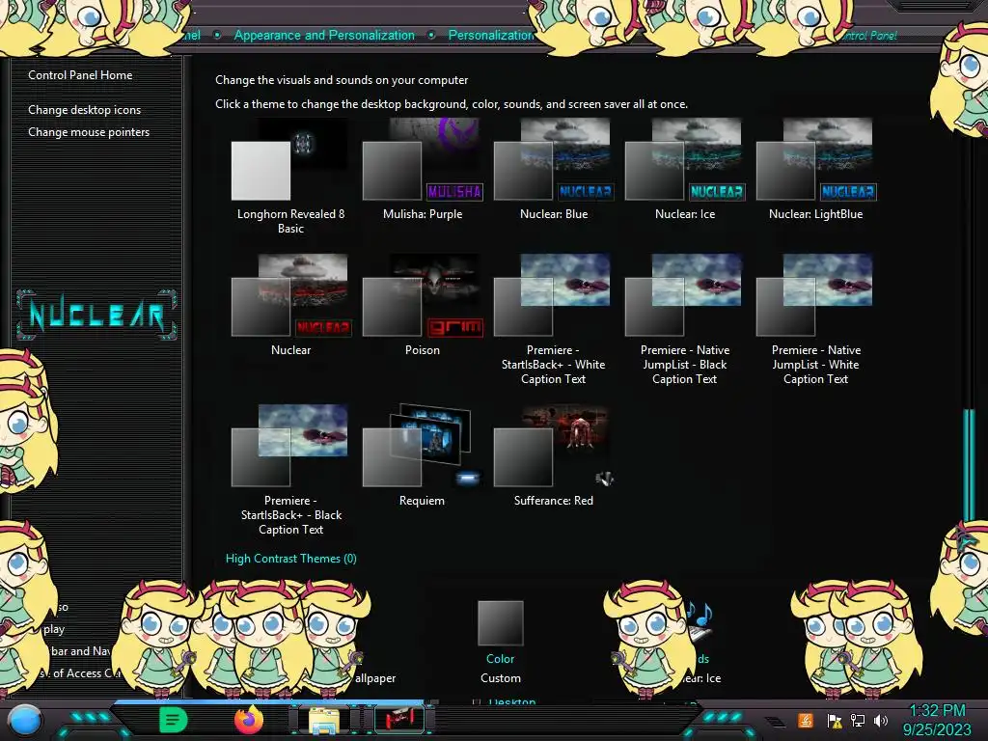Viewport: 988px width, 741px height.
Task: Open Change mouse pointers
Action: pyautogui.click(x=89, y=131)
